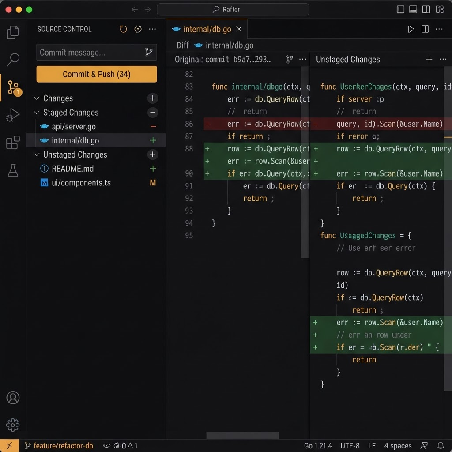Click the branch icon in commit message box
The width and height of the screenshot is (452, 452).
(x=149, y=52)
